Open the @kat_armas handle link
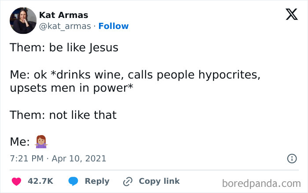Viewport: 308px width, 193px height. pyautogui.click(x=65, y=26)
